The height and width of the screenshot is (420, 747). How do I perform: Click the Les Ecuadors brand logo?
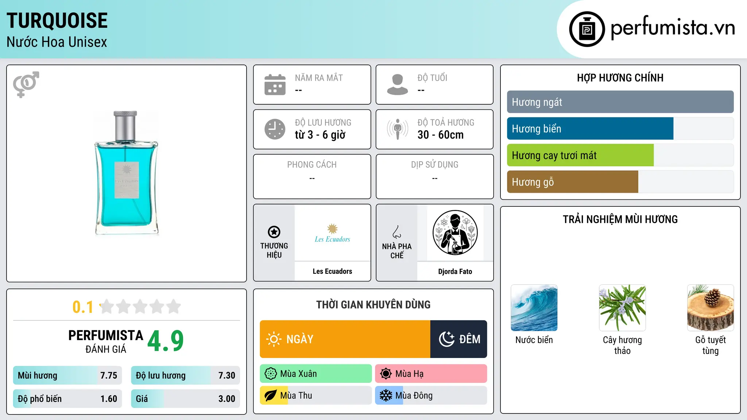pyautogui.click(x=332, y=233)
